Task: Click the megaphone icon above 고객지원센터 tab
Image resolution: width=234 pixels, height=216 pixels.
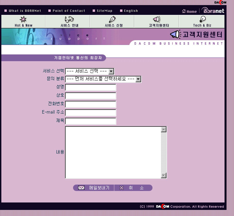Action: pyautogui.click(x=157, y=19)
